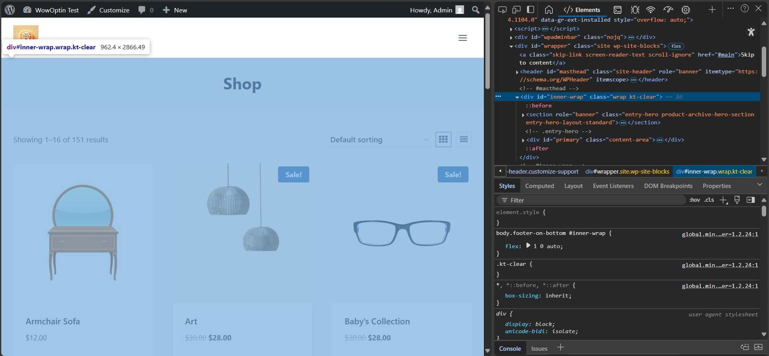Select the Console tab in bottom drawer

[x=510, y=348]
